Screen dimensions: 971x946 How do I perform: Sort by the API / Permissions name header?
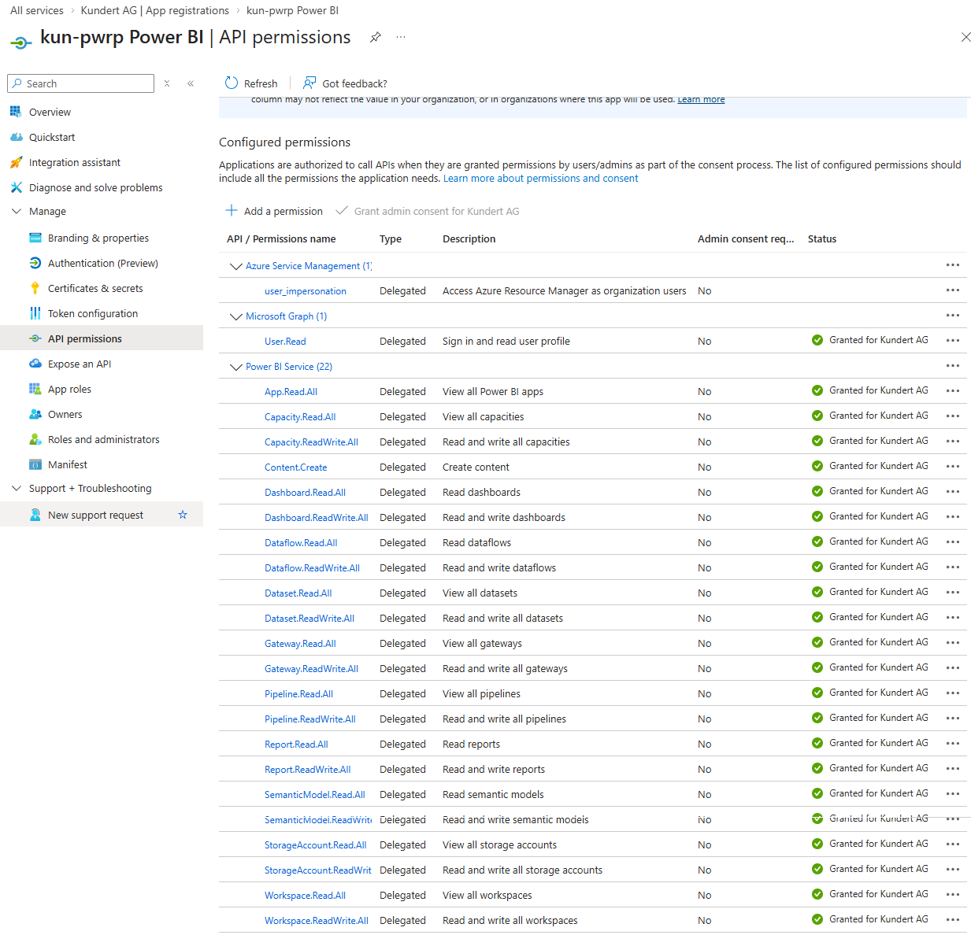click(281, 239)
